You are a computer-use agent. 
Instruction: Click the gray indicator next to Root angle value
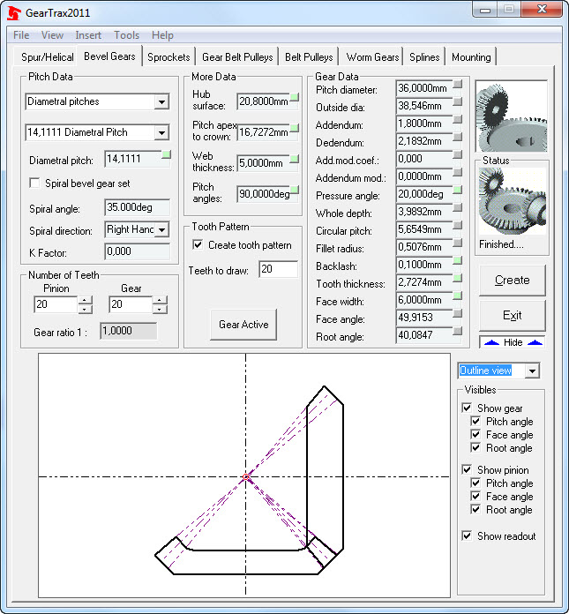coord(457,331)
